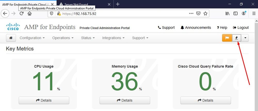Click the Support phone link in header
258x111 pixels.
click(166, 28)
